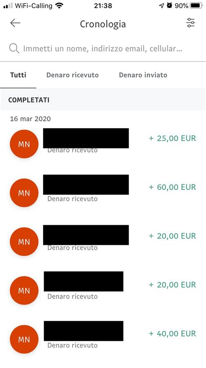Tap the location arrow status icon
This screenshot has width=206, height=368.
point(161,6)
